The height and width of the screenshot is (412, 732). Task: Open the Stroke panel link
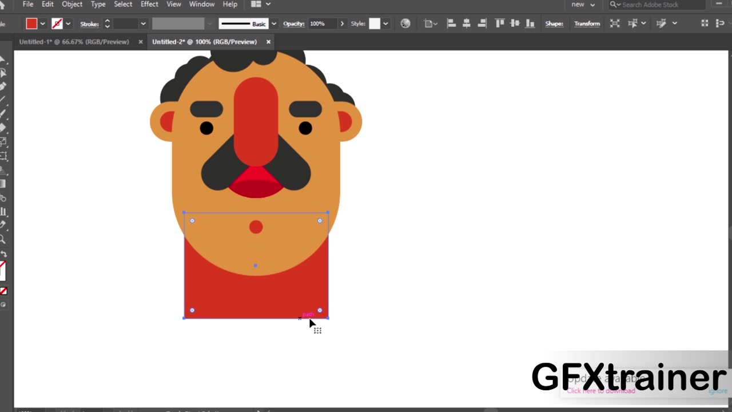click(89, 24)
